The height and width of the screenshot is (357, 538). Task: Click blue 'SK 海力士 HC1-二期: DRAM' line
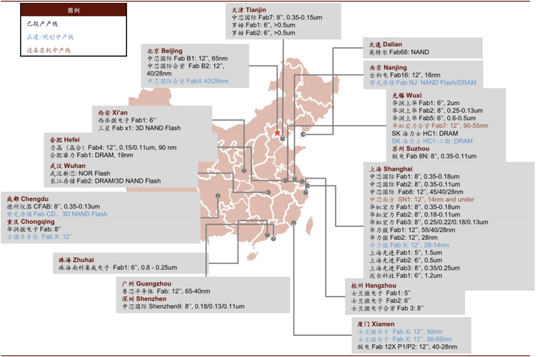[432, 141]
